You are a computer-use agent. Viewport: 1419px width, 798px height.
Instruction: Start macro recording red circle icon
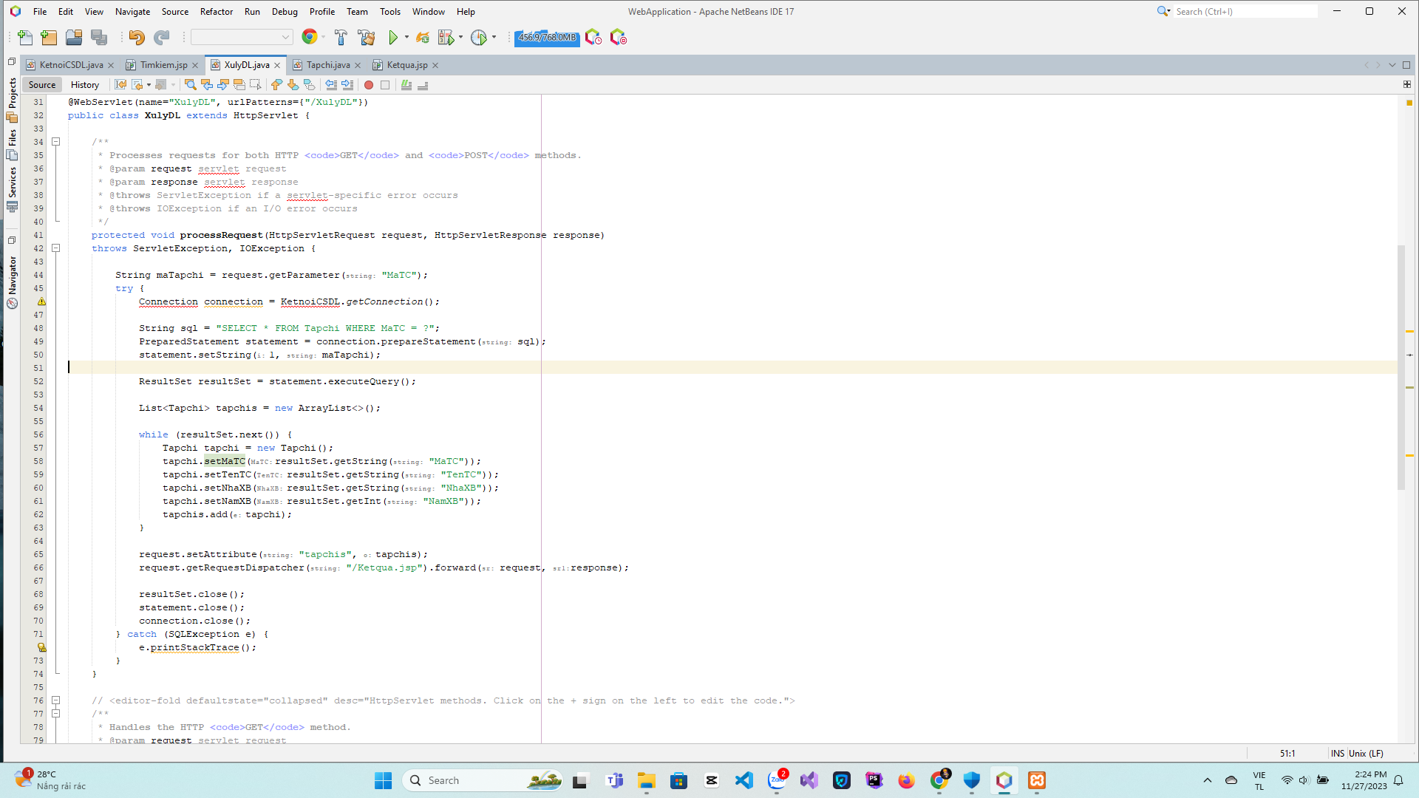(x=369, y=85)
